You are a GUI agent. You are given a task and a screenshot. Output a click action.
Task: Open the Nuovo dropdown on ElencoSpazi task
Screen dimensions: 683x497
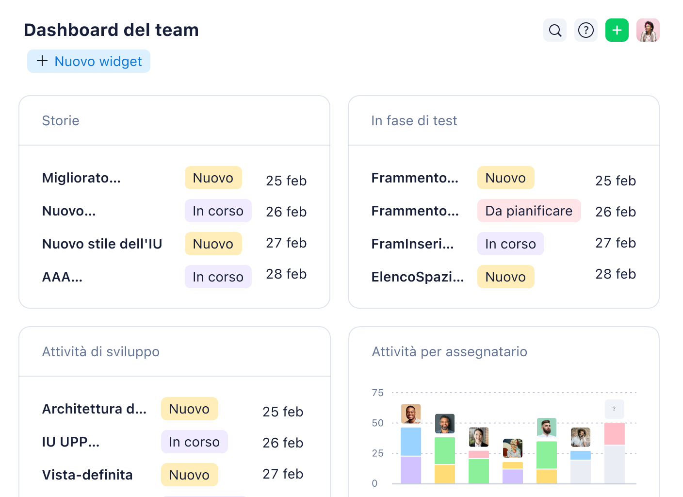click(505, 277)
